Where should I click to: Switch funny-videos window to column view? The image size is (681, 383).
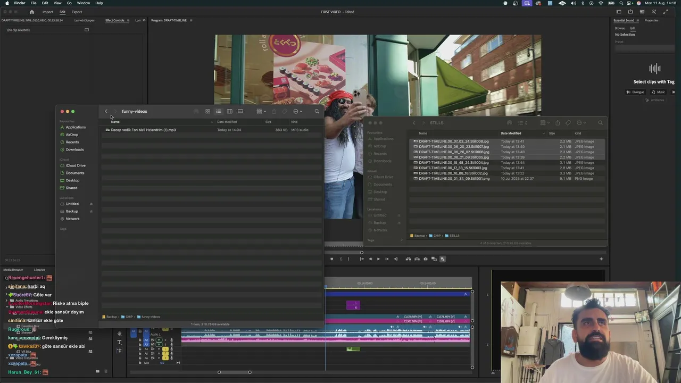(229, 111)
